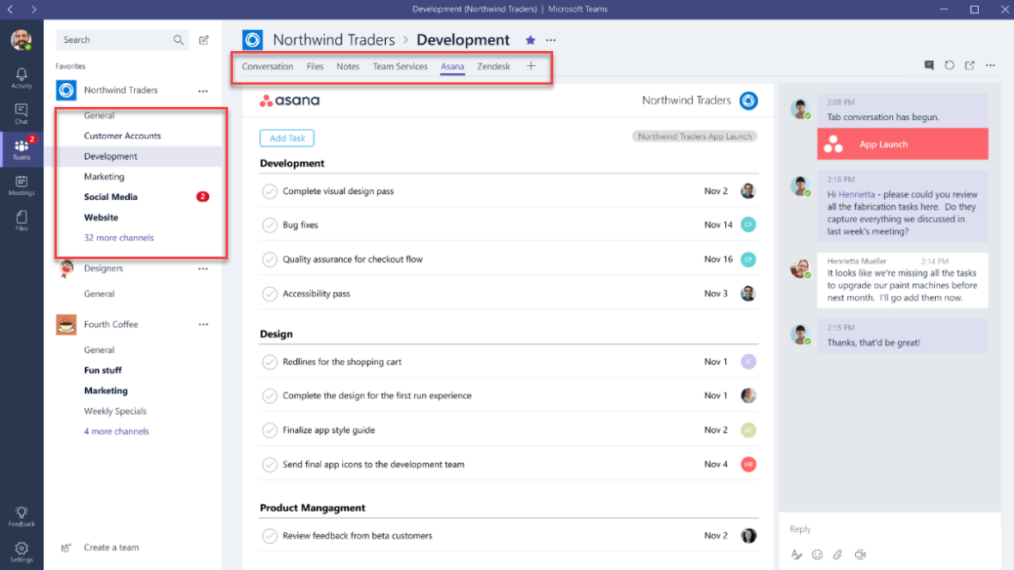This screenshot has height=570, width=1014.
Task: Open the Chat section
Action: pyautogui.click(x=21, y=114)
